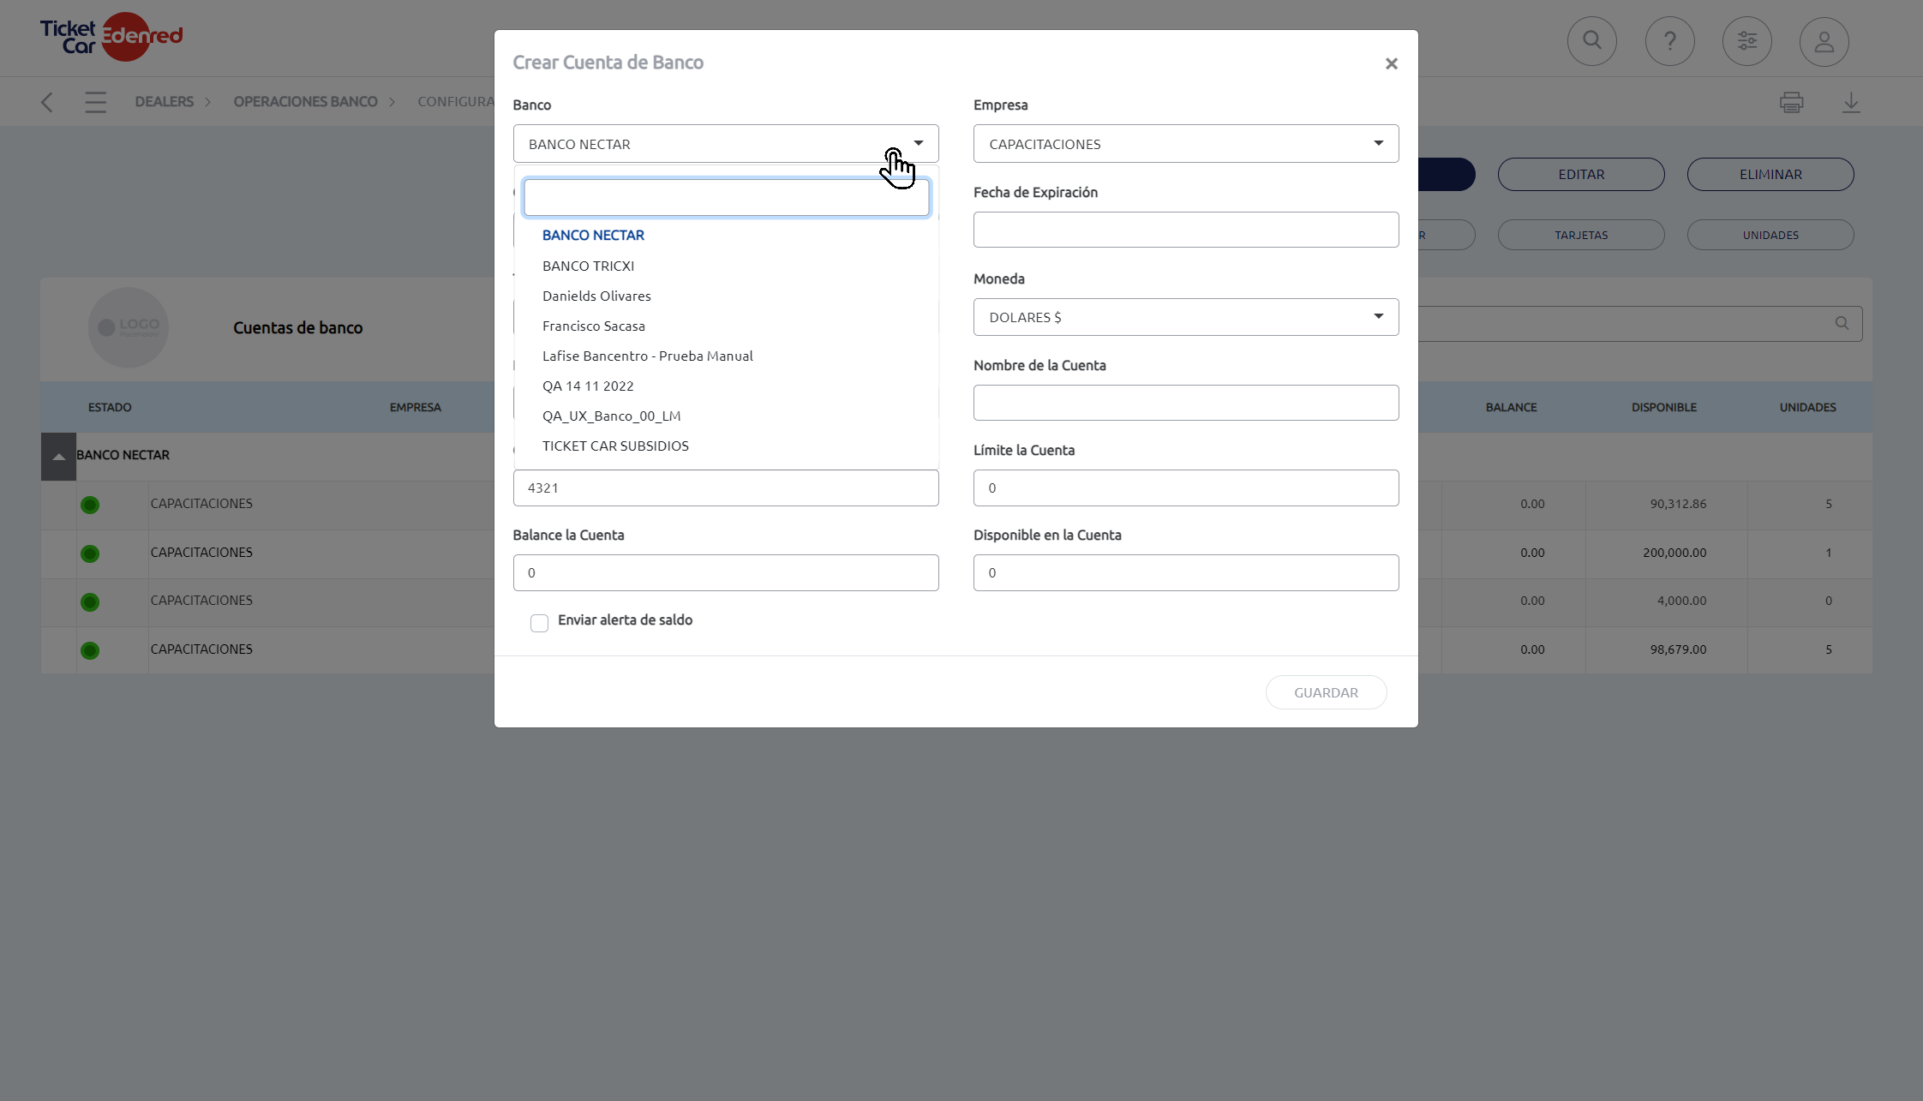Click the LOGO placeholder thumbnail
The height and width of the screenshot is (1101, 1923).
point(129,327)
